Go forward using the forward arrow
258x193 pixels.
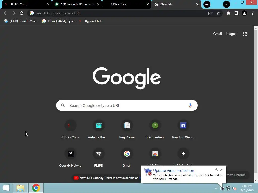(x=14, y=13)
